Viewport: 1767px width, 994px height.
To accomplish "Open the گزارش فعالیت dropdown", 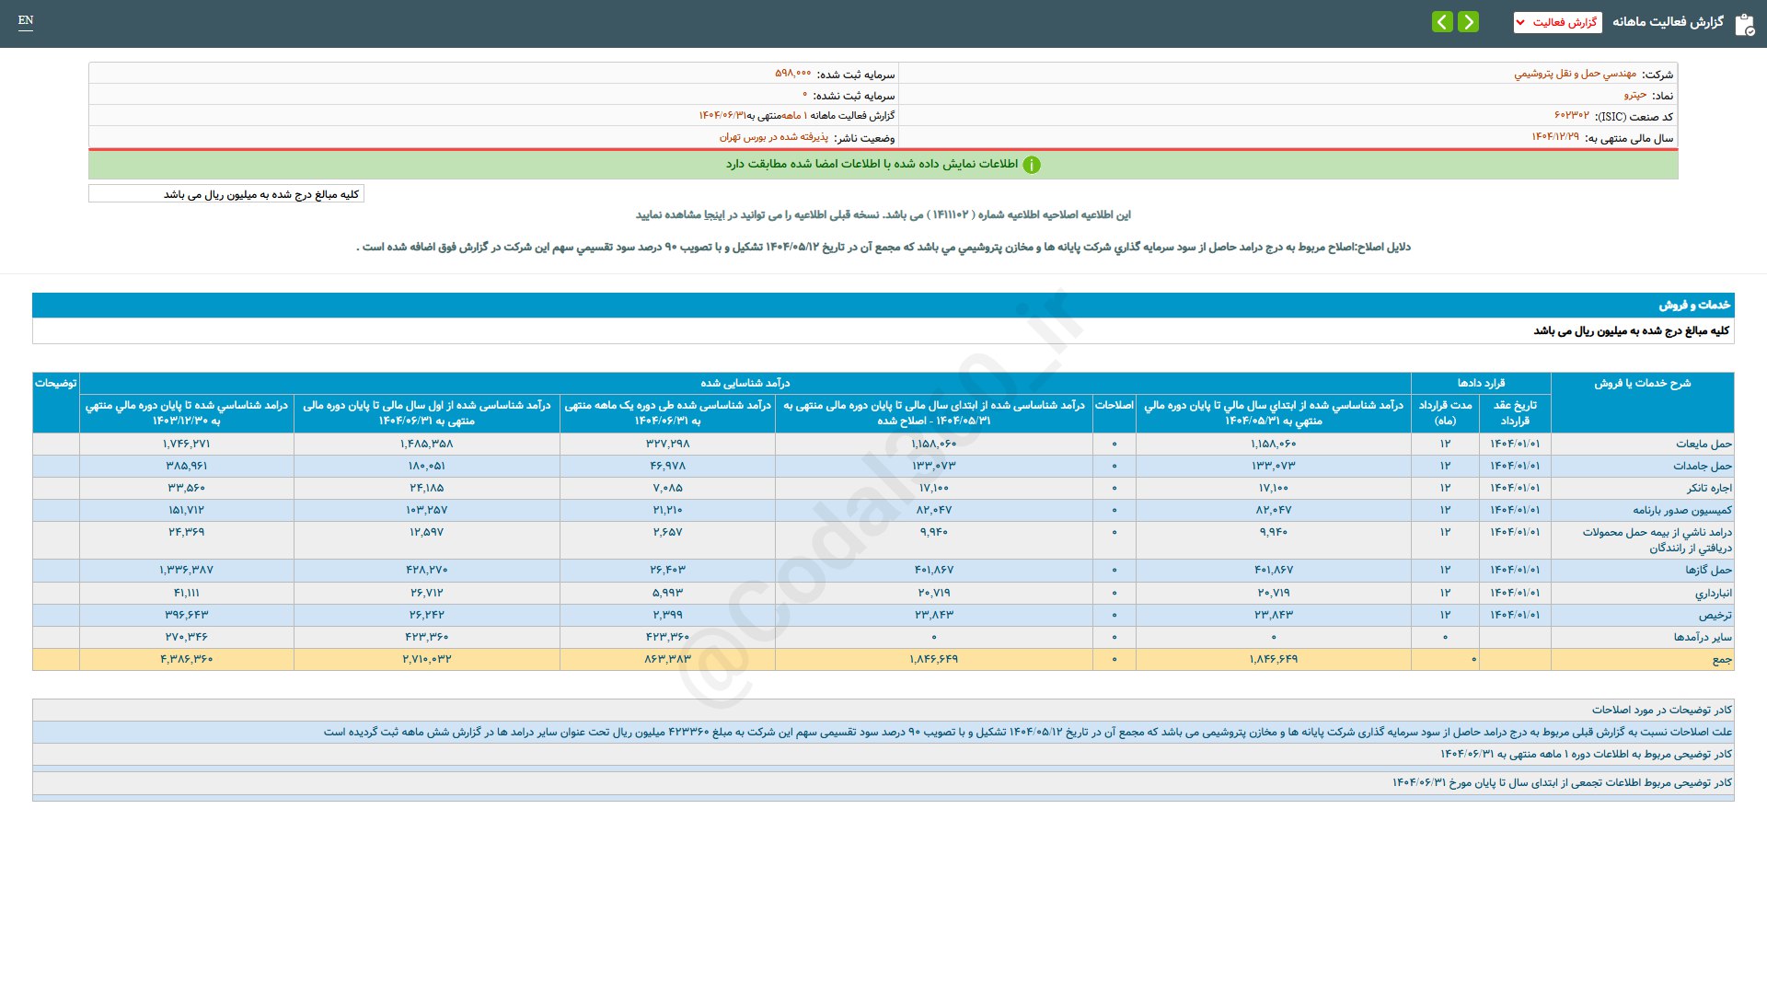I will [x=1557, y=22].
